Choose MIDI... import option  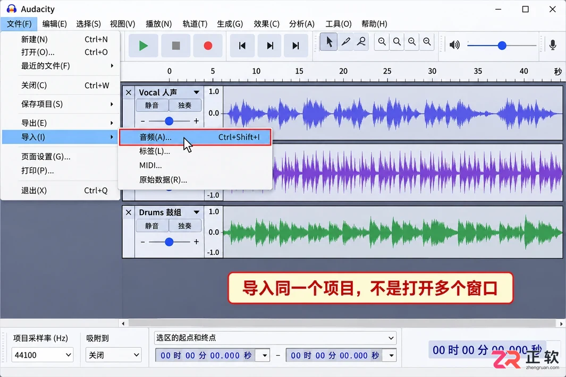[x=195, y=166]
